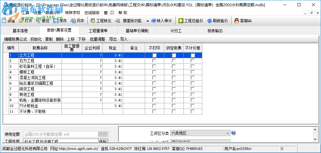The width and height of the screenshot is (321, 153).
Task: Click the 增值税功能 toolbar icon
Action: click(117, 21)
